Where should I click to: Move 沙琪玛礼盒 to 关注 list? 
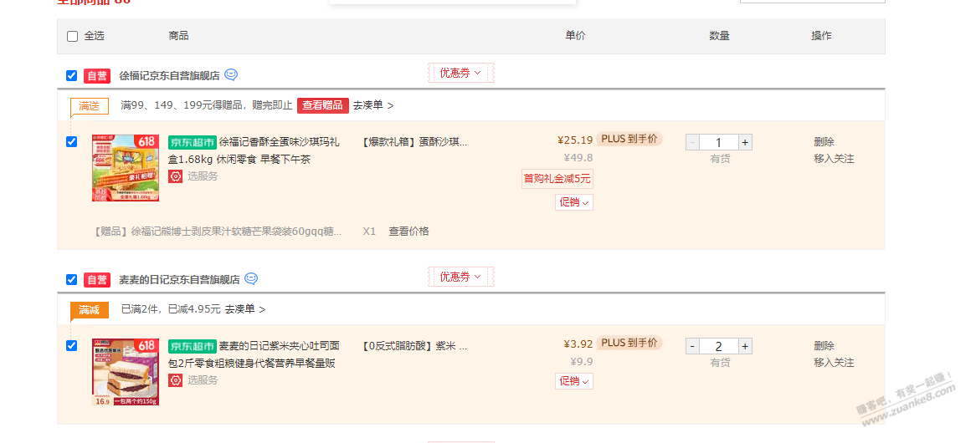pyautogui.click(x=834, y=159)
